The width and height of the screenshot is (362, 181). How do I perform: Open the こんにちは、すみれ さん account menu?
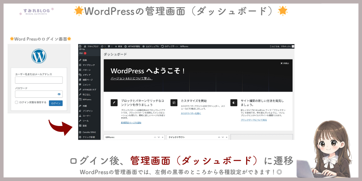tap(282, 46)
